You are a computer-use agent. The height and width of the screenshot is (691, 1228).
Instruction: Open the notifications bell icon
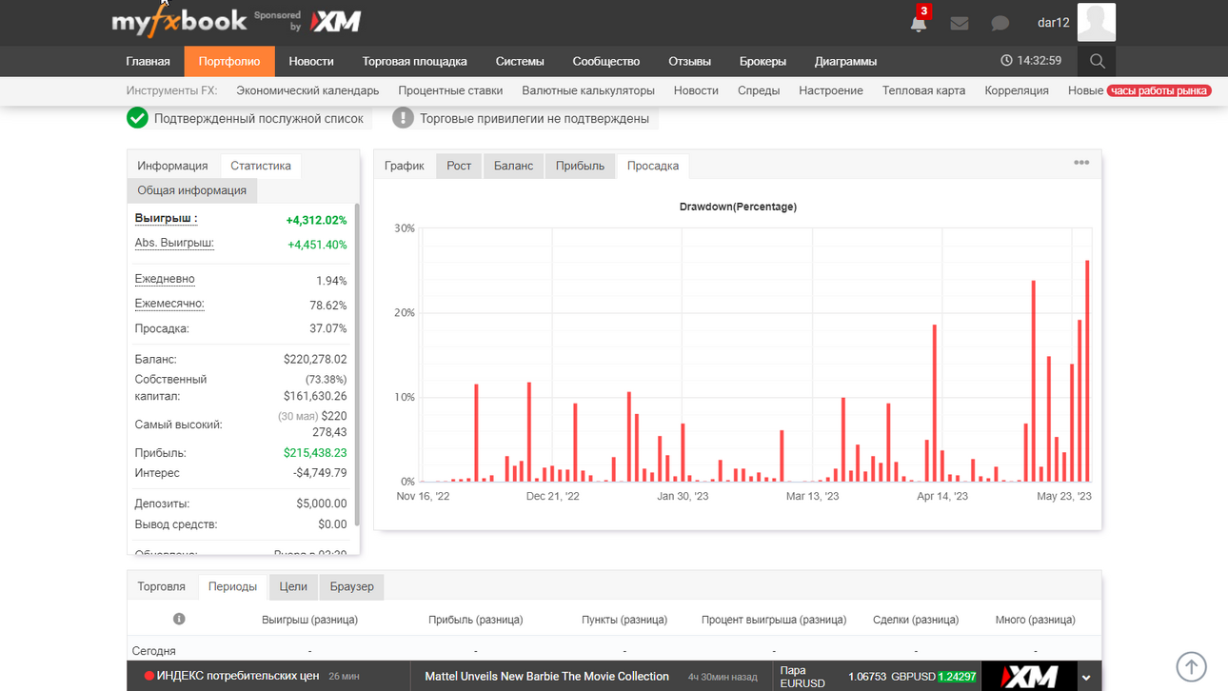pyautogui.click(x=919, y=23)
